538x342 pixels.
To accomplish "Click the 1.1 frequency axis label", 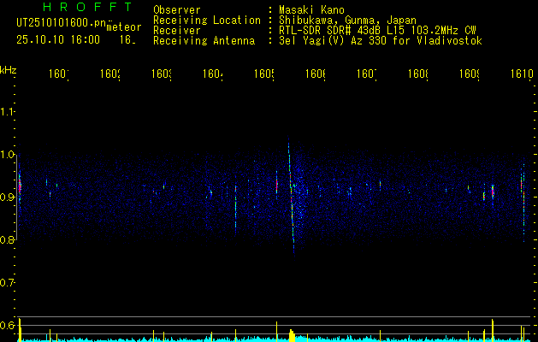I will 7,111.
